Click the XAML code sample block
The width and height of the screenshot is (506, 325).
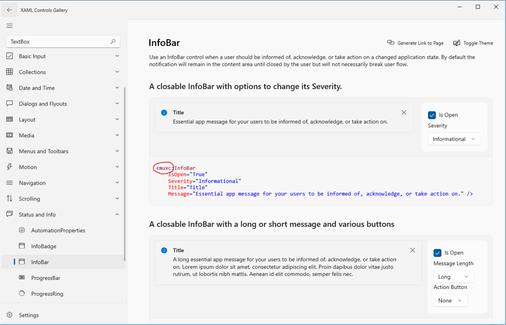click(x=320, y=181)
